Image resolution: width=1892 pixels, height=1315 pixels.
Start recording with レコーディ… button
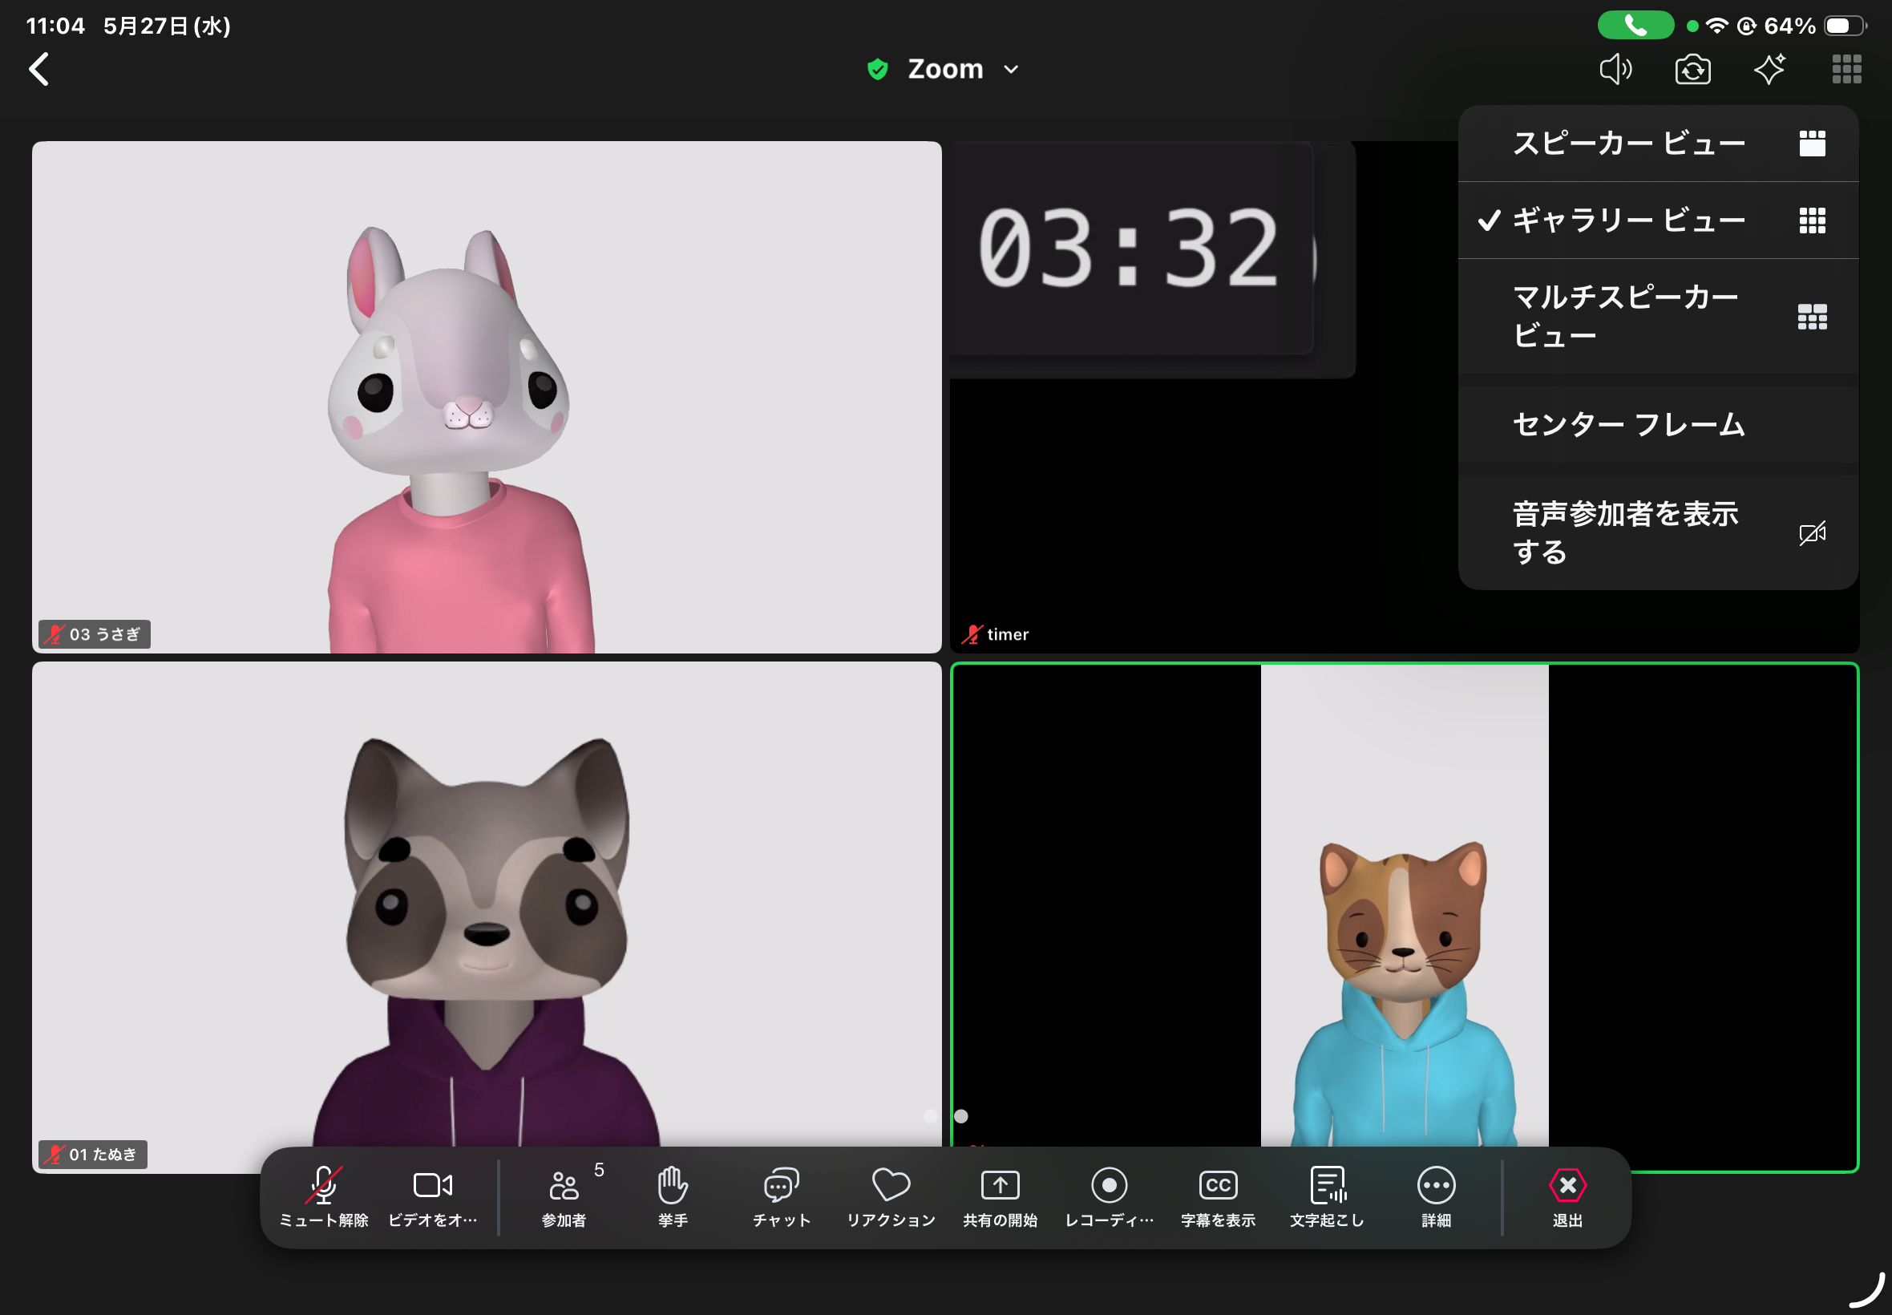click(1109, 1197)
